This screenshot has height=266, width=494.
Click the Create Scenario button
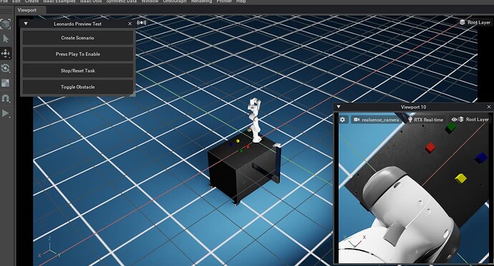(x=77, y=38)
